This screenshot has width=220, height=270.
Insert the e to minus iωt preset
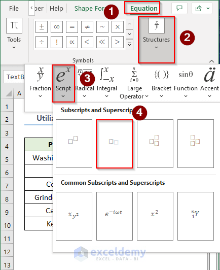pyautogui.click(x=115, y=216)
